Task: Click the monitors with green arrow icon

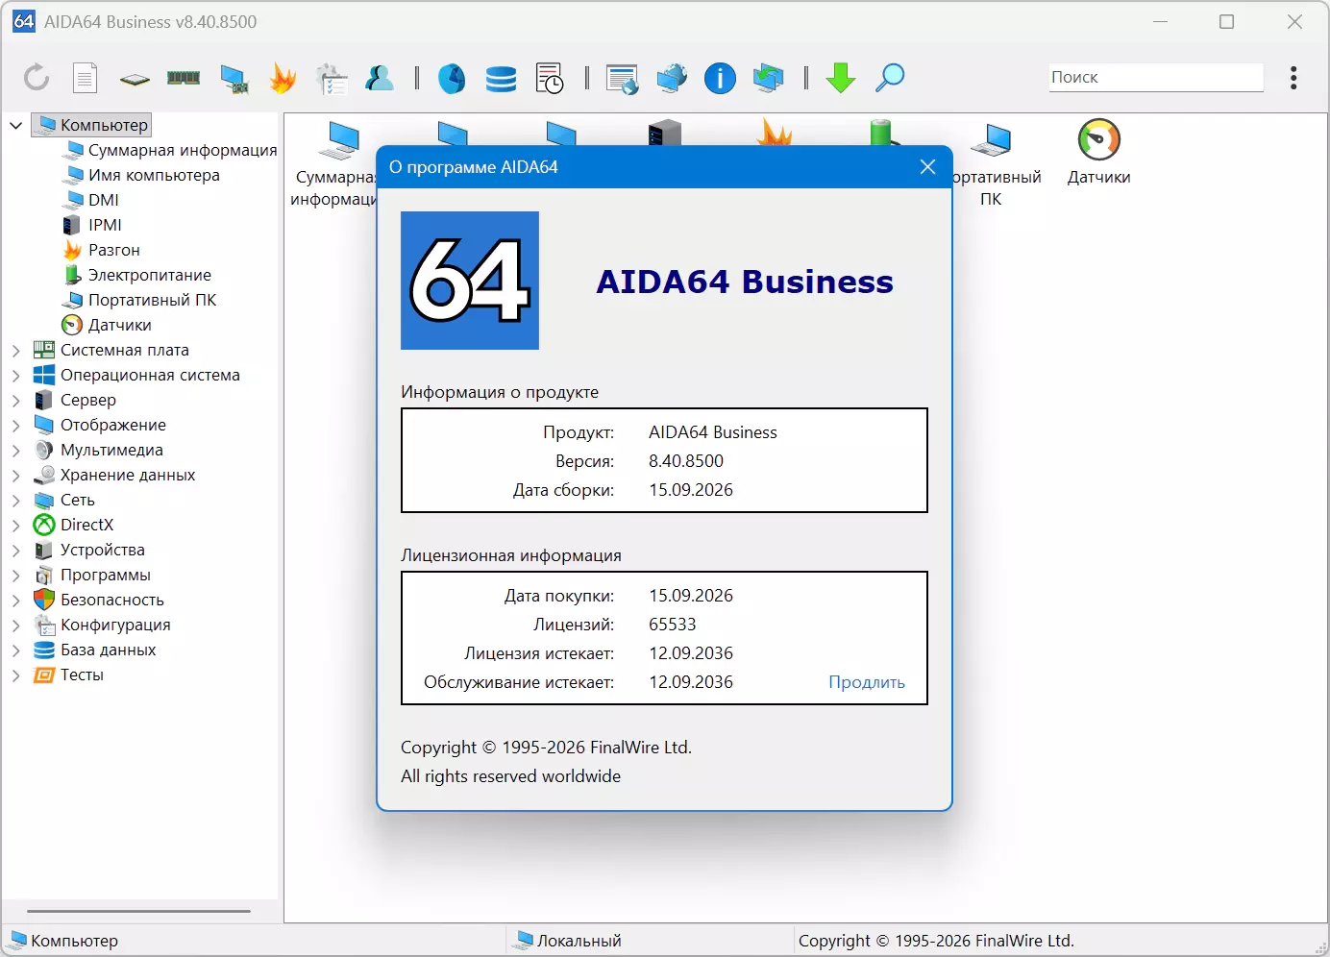Action: point(769,78)
